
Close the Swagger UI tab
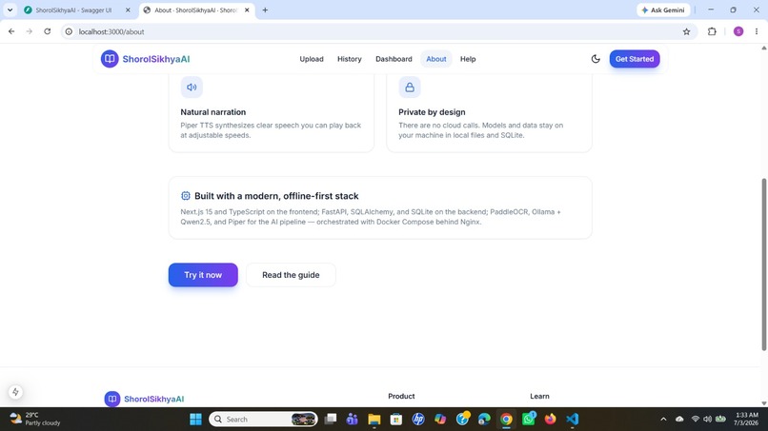[x=128, y=10]
